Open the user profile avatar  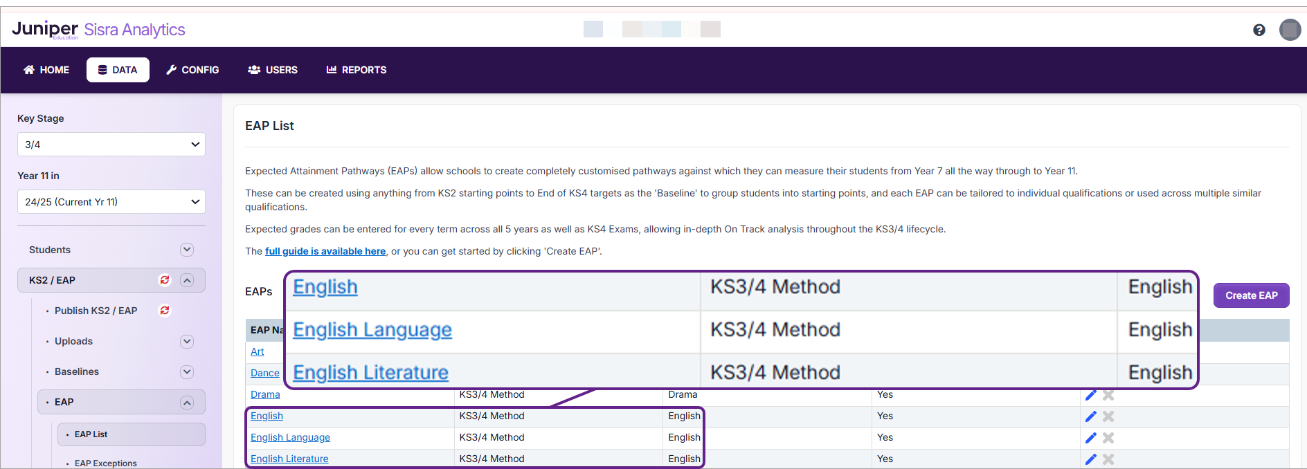pyautogui.click(x=1290, y=30)
